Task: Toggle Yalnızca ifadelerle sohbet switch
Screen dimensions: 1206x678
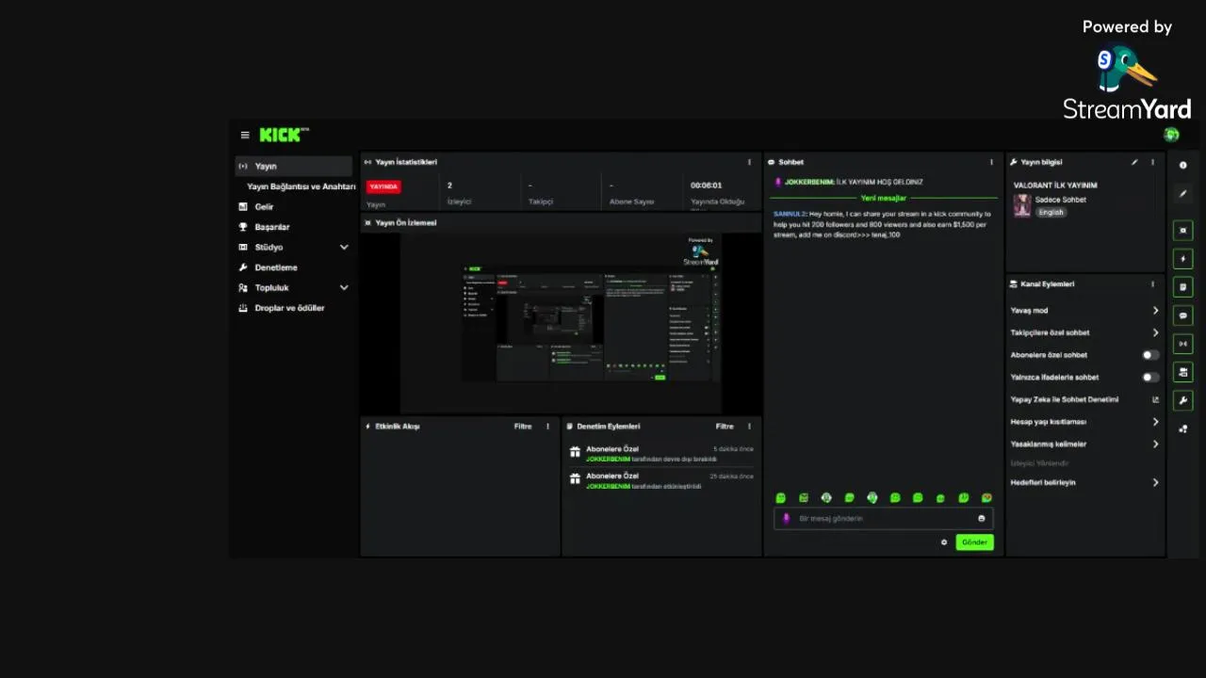Action: (1150, 377)
